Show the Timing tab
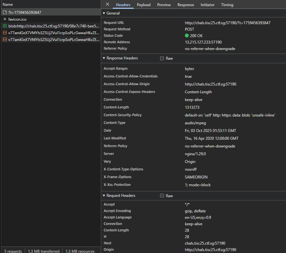Image resolution: width=286 pixels, height=253 pixels. point(227,5)
